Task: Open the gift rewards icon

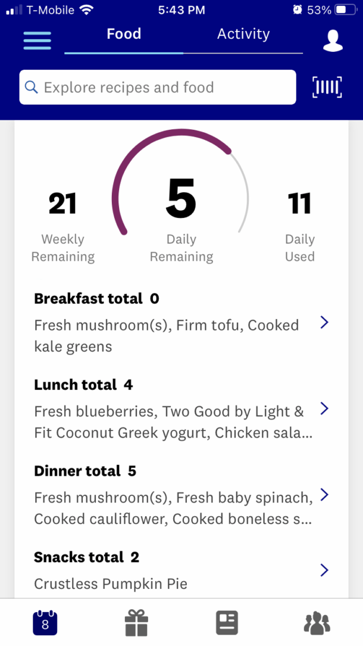Action: tap(136, 623)
